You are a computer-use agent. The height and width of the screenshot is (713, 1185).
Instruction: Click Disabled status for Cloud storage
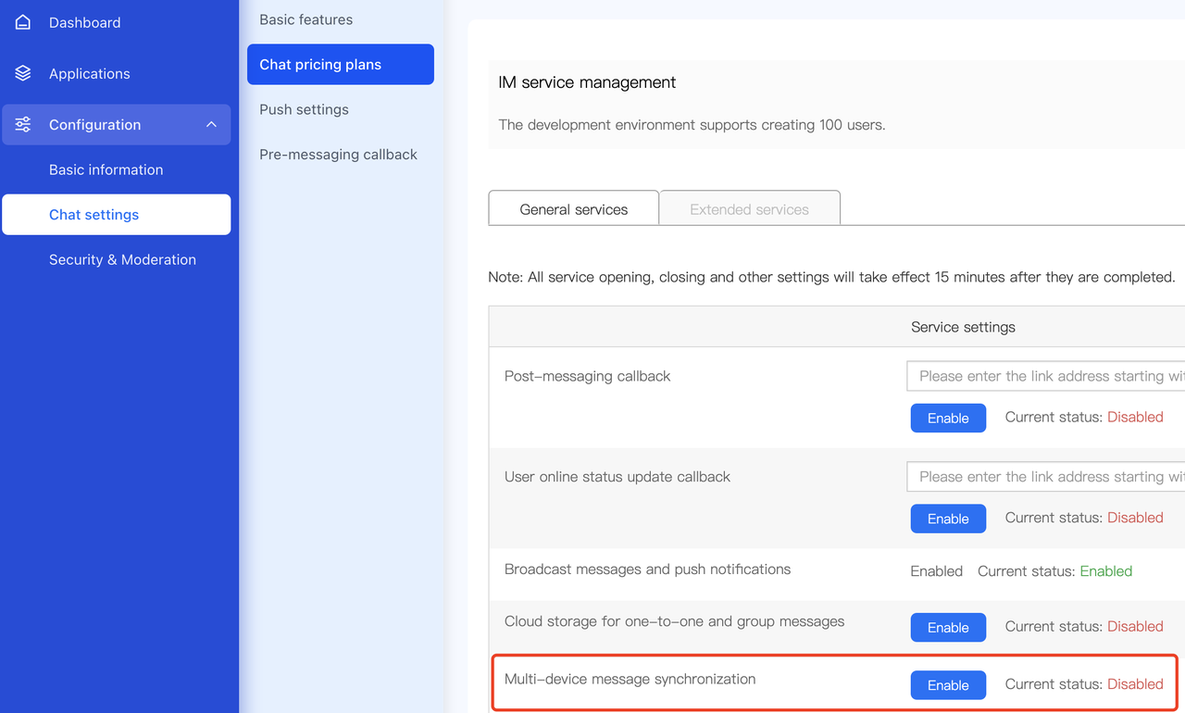coord(1135,627)
